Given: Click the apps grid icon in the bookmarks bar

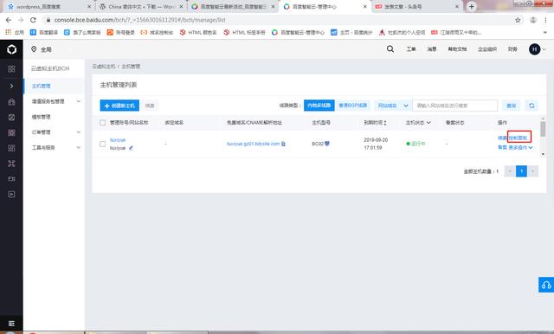Looking at the screenshot, I should point(8,32).
